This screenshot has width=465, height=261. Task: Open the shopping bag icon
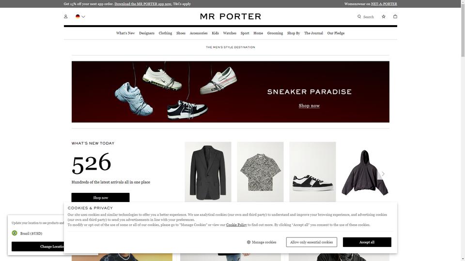(x=395, y=16)
